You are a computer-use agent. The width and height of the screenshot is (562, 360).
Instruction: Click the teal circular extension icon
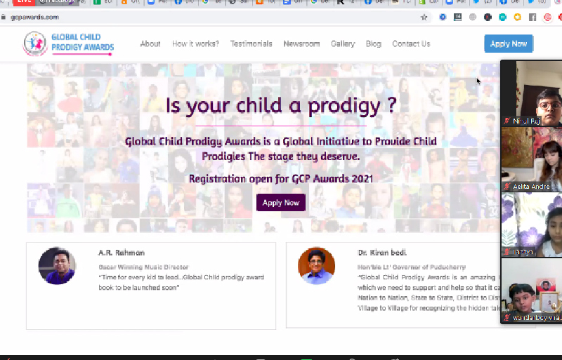[x=502, y=18]
